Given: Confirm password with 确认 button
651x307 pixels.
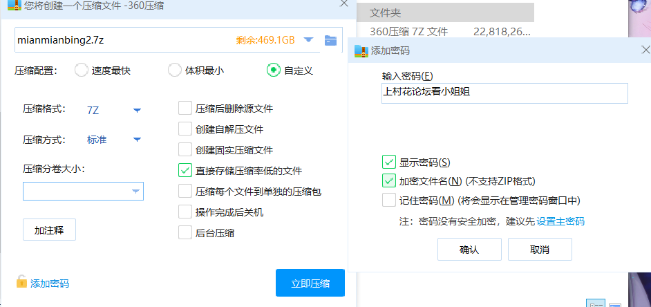Looking at the screenshot, I should (469, 249).
